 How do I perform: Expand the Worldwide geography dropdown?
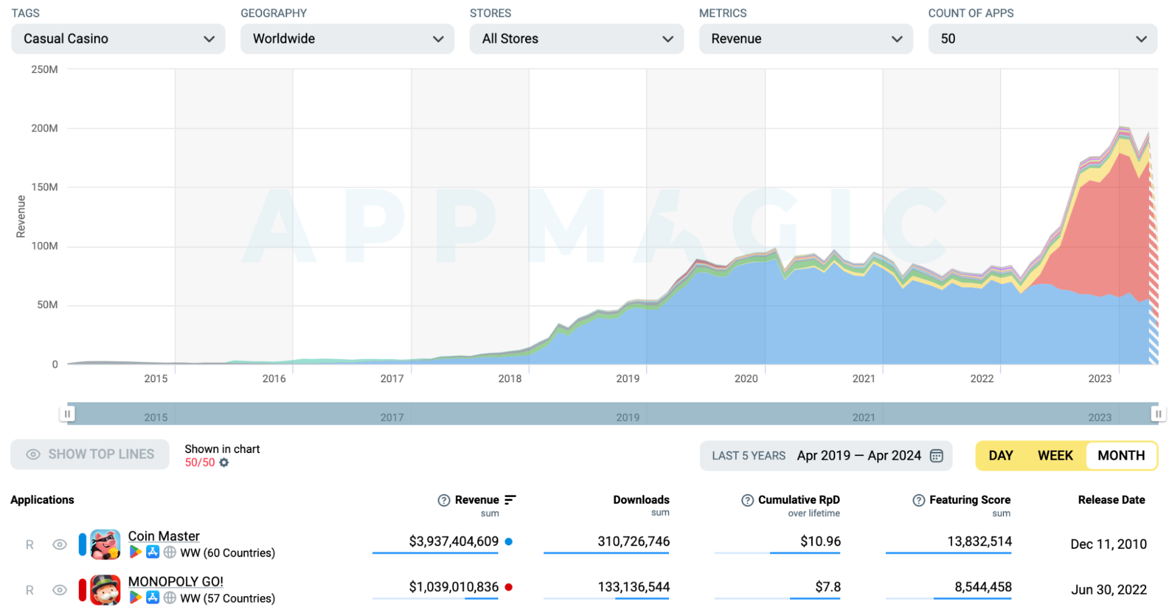pyautogui.click(x=347, y=39)
